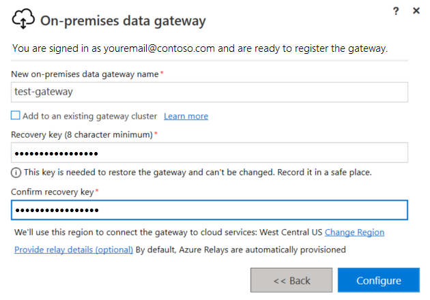The width and height of the screenshot is (430, 300).
Task: Open help with the question mark icon
Action: 396,11
